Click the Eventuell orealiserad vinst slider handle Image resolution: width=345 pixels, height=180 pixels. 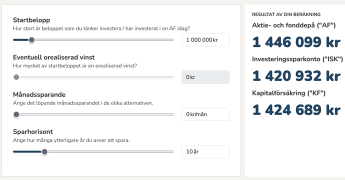pos(16,77)
